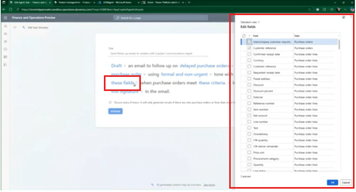Viewport: 356px width, 192px height.
Task: Click the browser back button
Action: tap(4, 10)
